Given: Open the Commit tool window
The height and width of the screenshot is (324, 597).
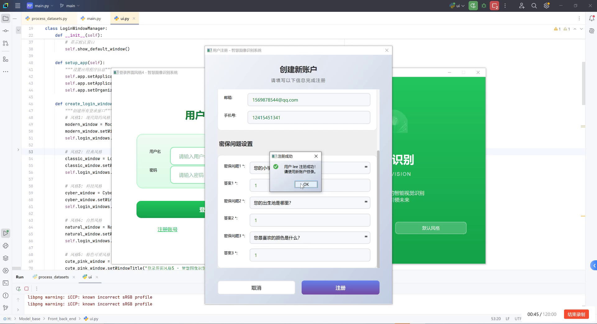Looking at the screenshot, I should pos(5,31).
